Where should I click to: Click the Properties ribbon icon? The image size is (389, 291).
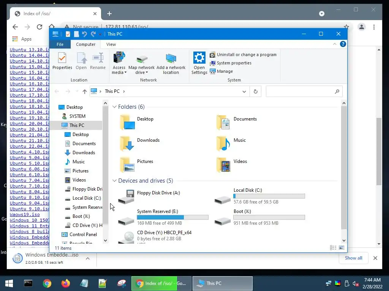pos(62,61)
